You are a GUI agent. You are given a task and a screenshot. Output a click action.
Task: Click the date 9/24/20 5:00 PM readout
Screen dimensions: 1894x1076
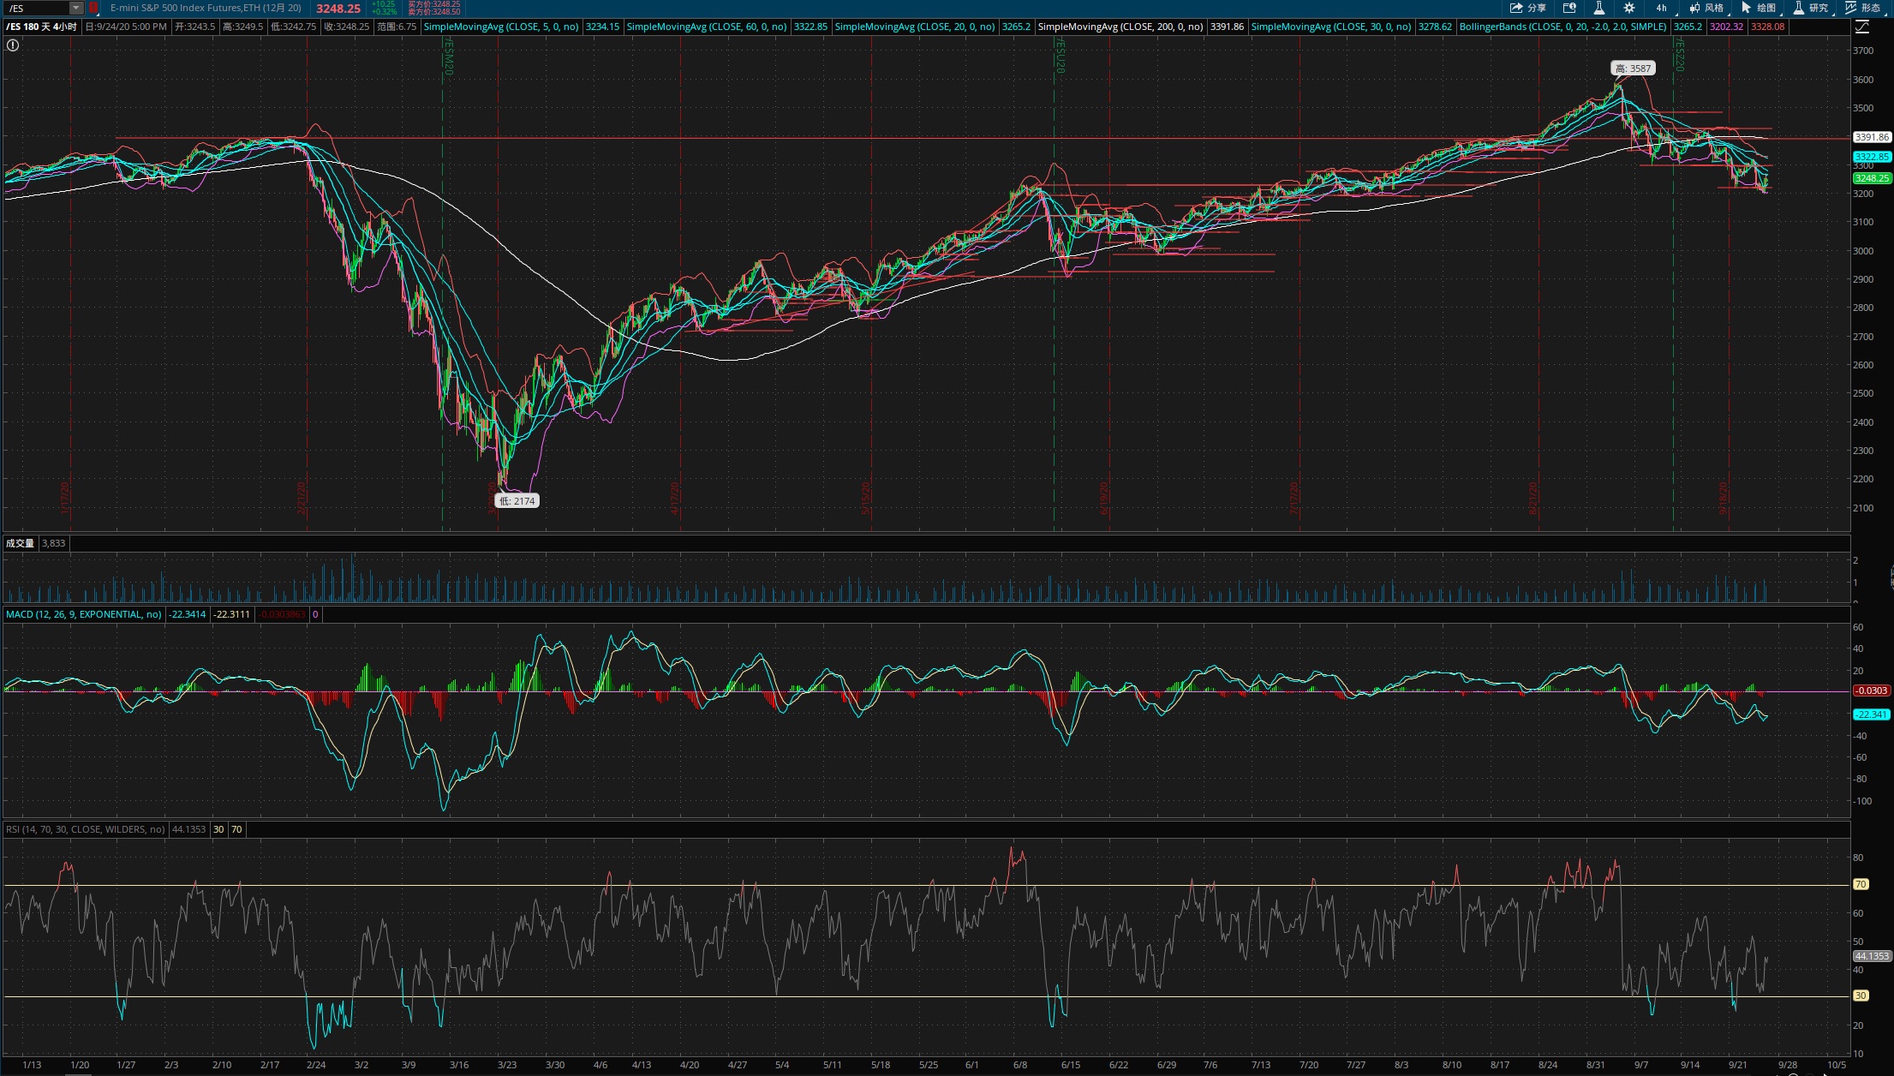[126, 27]
